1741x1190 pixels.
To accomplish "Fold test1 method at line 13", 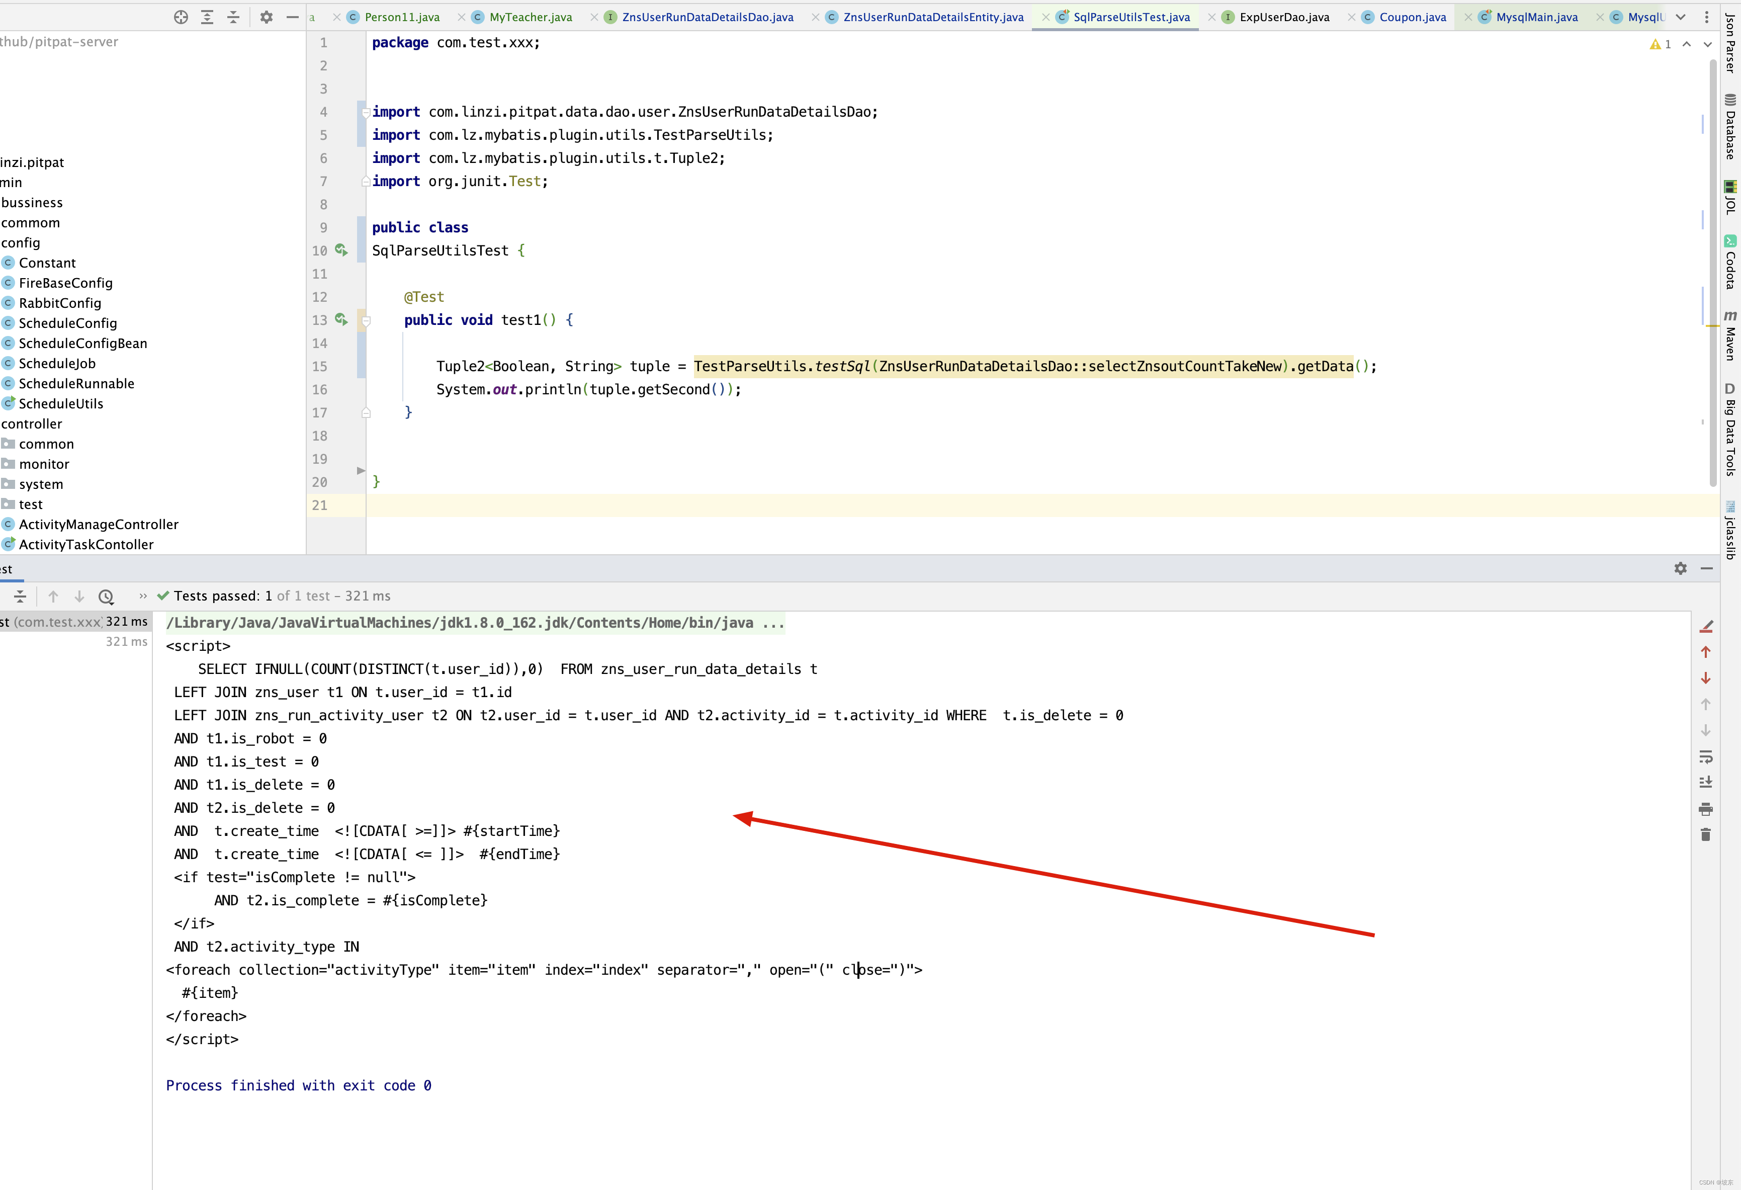I will pos(366,321).
